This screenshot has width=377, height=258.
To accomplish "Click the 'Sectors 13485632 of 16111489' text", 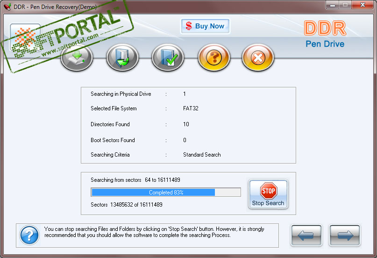I will coord(127,205).
